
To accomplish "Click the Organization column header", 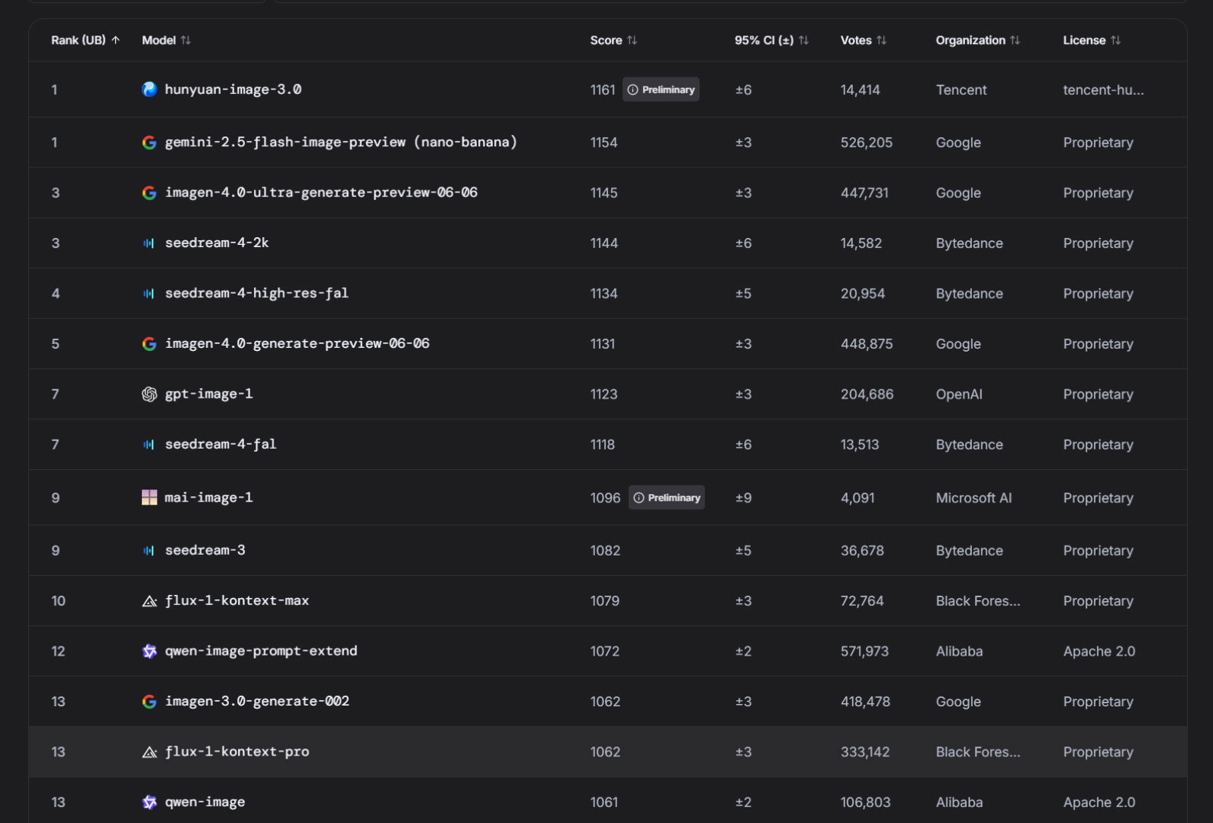I will (x=977, y=40).
